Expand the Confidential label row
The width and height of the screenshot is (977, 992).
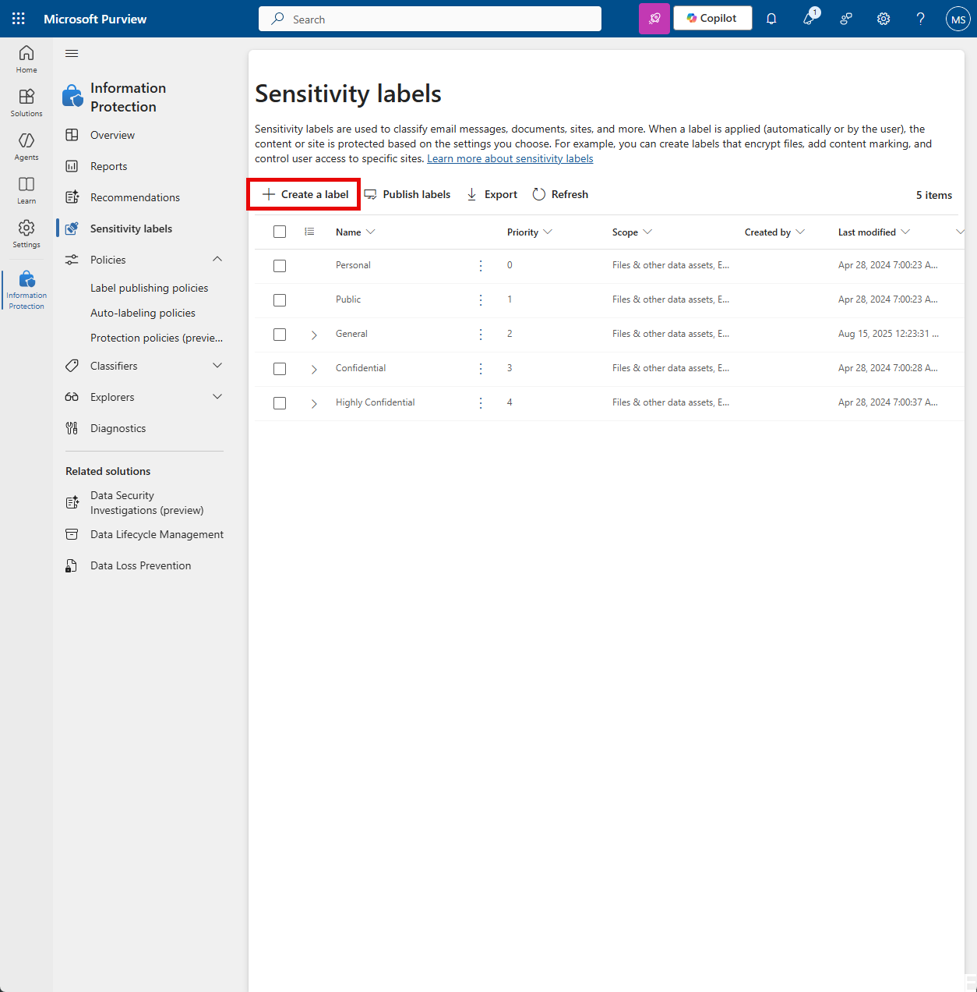click(314, 368)
